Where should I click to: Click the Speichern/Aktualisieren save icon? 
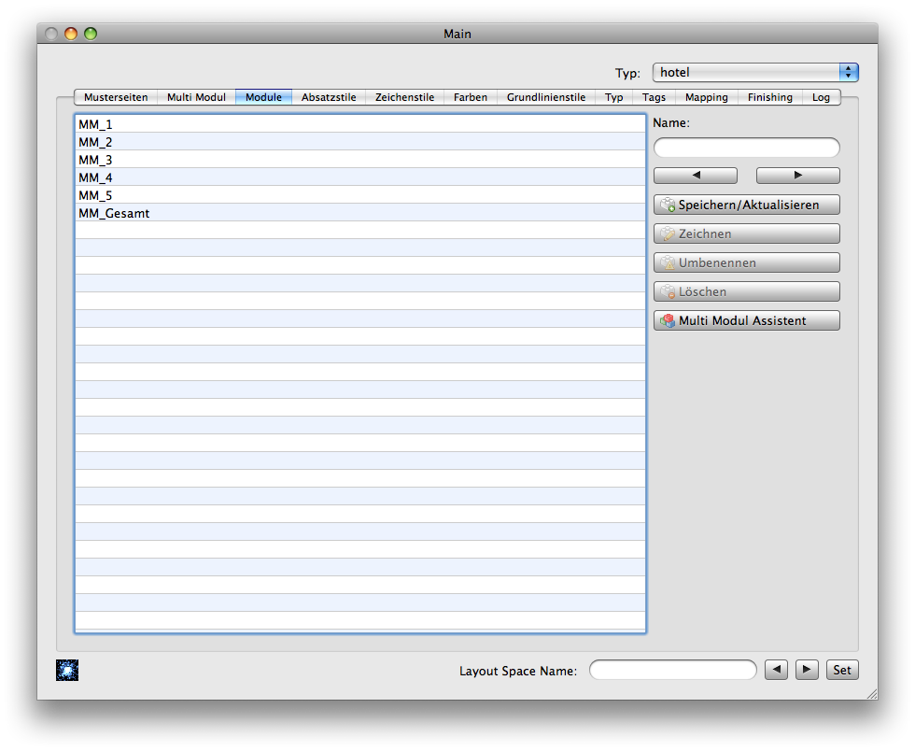(669, 205)
